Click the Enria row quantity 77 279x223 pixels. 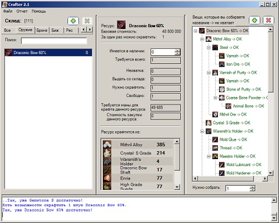click(x=159, y=178)
